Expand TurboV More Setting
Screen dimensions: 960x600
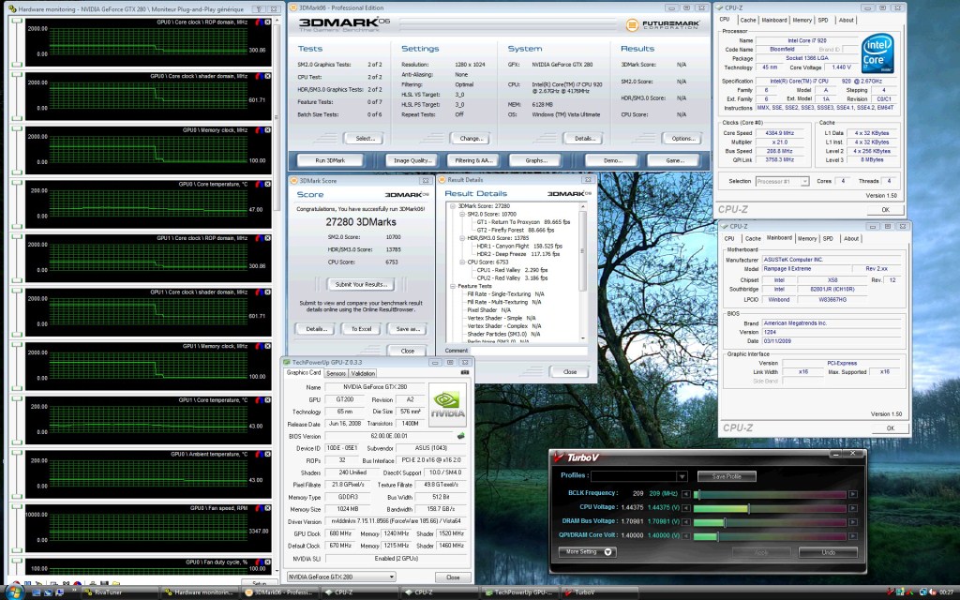coord(587,551)
